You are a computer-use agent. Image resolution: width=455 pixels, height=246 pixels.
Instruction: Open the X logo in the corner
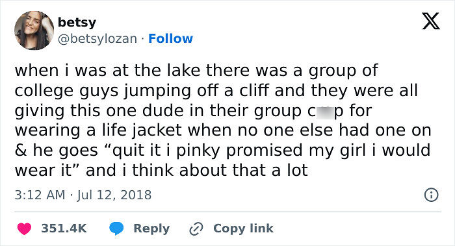pyautogui.click(x=431, y=21)
